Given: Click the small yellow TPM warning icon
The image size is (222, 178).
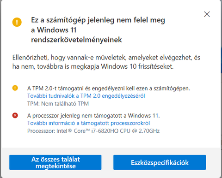Looking at the screenshot, I should [x=15, y=88].
